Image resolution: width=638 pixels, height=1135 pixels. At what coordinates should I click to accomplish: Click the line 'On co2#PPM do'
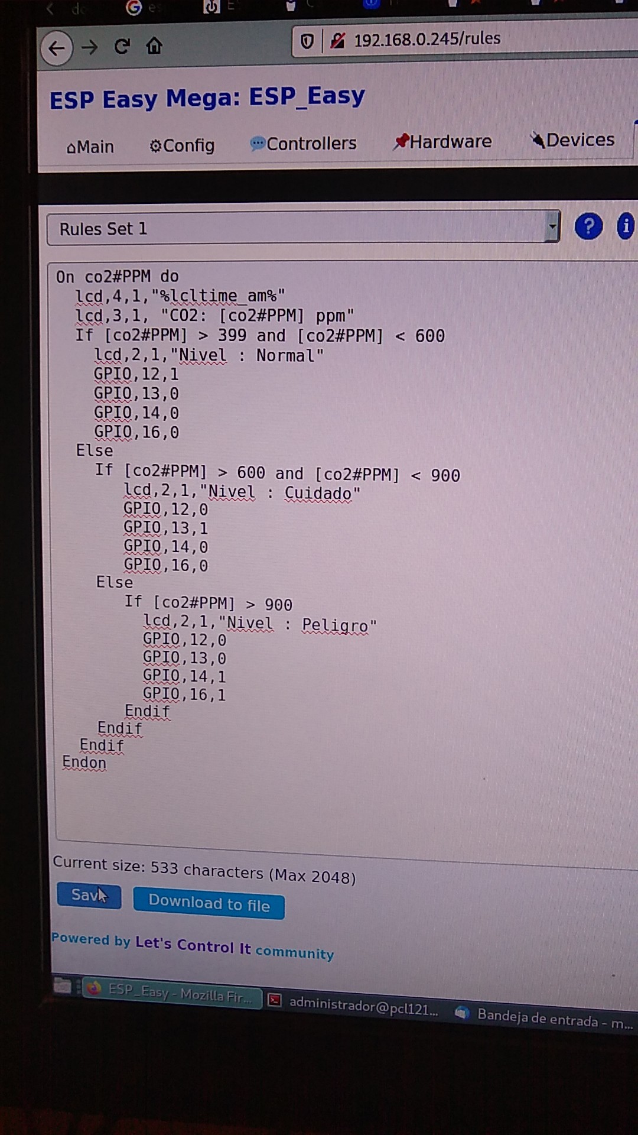click(118, 277)
